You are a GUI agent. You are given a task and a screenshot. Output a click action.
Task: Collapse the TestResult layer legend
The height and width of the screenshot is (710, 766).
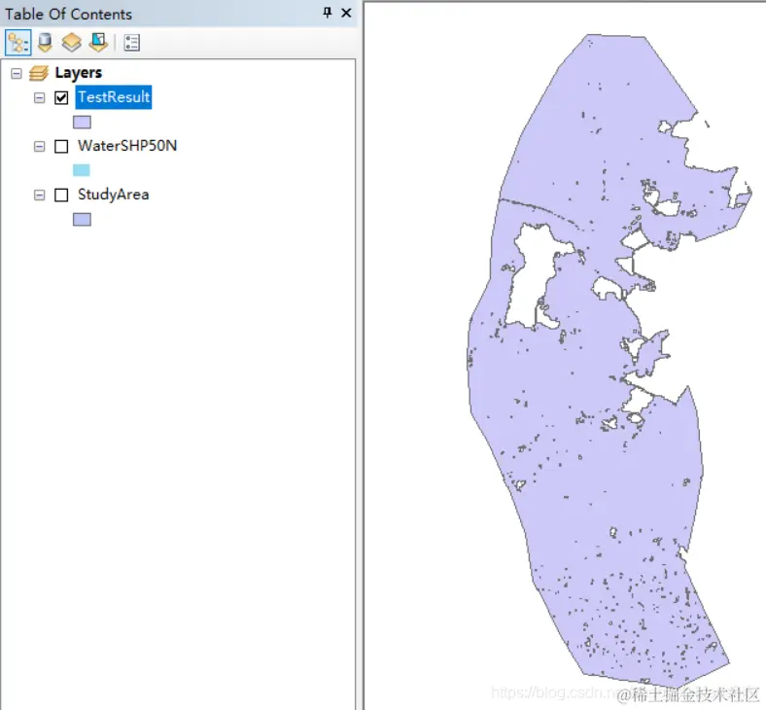pyautogui.click(x=39, y=97)
